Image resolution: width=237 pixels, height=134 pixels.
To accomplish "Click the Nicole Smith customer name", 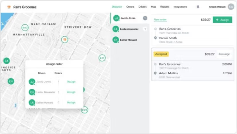I will coord(168,38).
